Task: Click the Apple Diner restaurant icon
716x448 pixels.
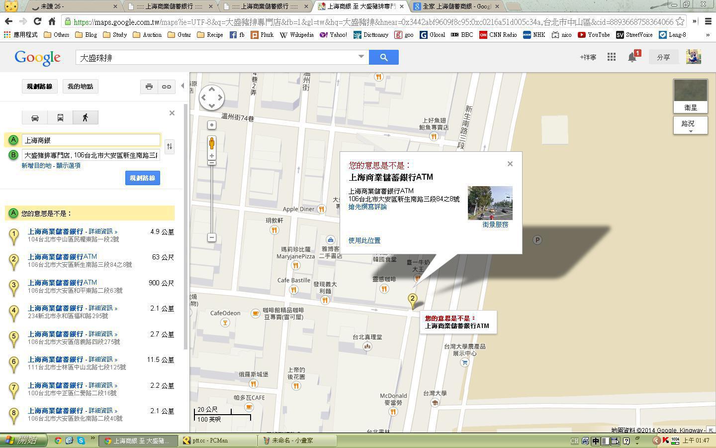Action: [x=322, y=209]
